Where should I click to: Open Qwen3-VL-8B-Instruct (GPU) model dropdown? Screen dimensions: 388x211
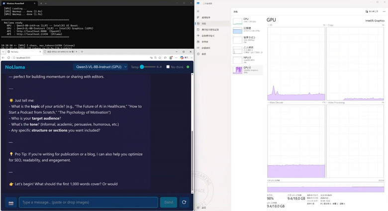[100, 67]
